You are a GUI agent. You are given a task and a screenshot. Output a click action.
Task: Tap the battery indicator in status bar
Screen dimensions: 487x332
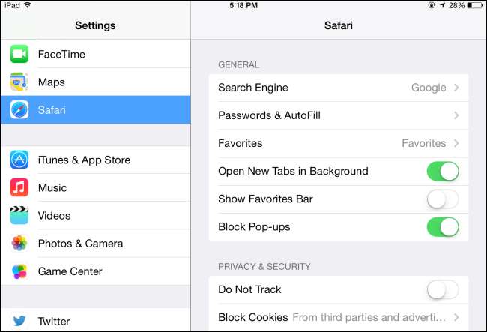476,5
